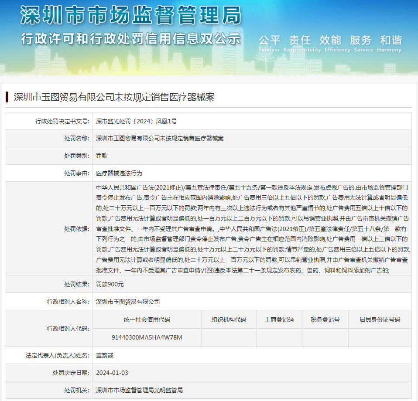Select the value 医疗器械违法行为
Screen dimensions: 418x401
point(119,173)
